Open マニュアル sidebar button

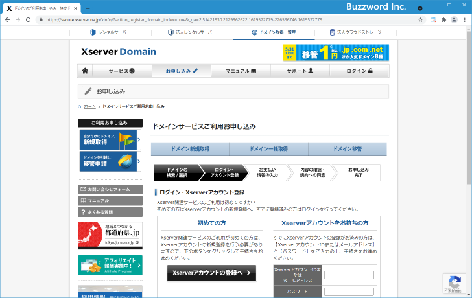[110, 201]
